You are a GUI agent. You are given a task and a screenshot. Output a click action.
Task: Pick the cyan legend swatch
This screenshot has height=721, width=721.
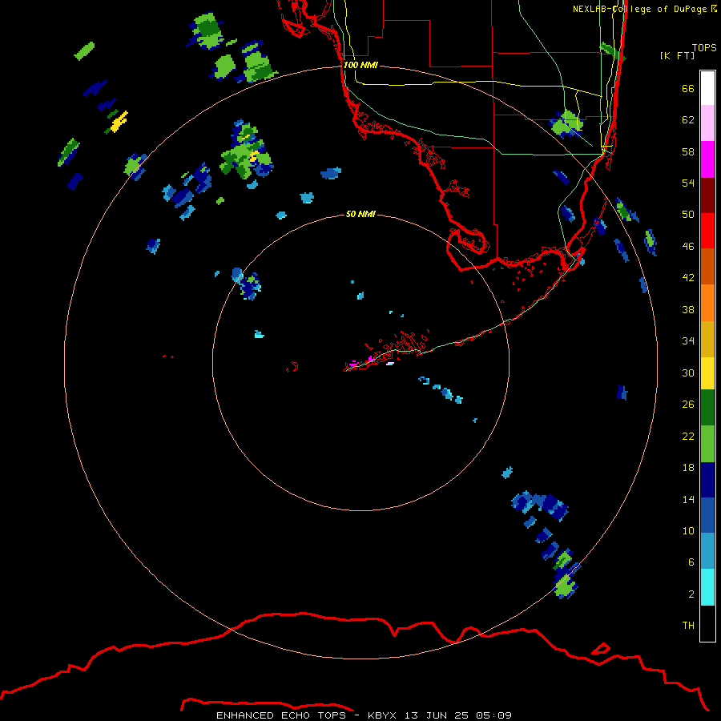[707, 587]
